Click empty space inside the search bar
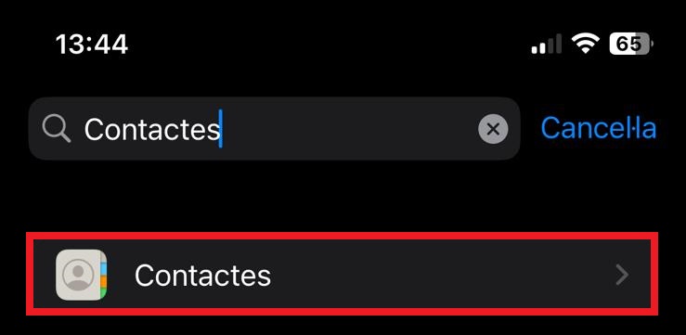Screen dimensions: 686x335 (x=350, y=129)
